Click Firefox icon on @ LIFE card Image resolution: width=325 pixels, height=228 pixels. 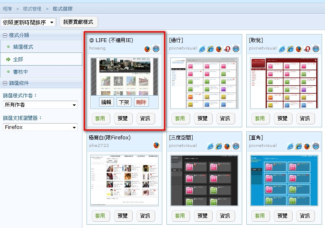point(147,49)
